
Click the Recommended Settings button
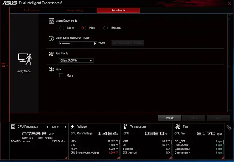128,43
